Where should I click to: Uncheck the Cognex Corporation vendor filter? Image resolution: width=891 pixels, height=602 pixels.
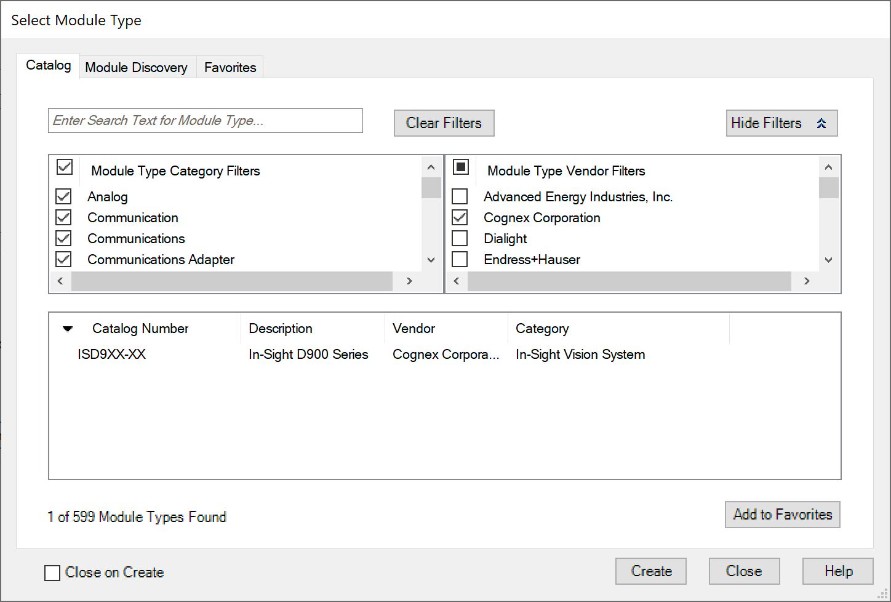coord(460,217)
